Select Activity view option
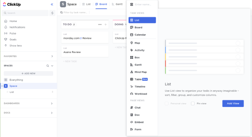252x137 pixels. pyautogui.click(x=142, y=50)
